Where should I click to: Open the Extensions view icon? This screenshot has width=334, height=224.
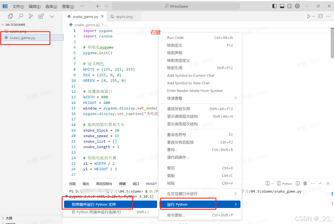[41, 17]
